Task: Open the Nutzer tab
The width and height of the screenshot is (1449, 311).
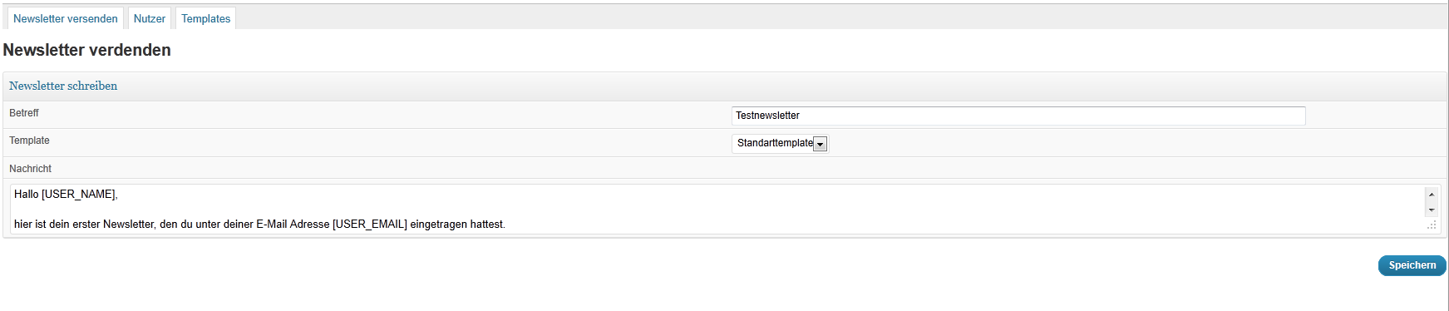Action: 150,18
